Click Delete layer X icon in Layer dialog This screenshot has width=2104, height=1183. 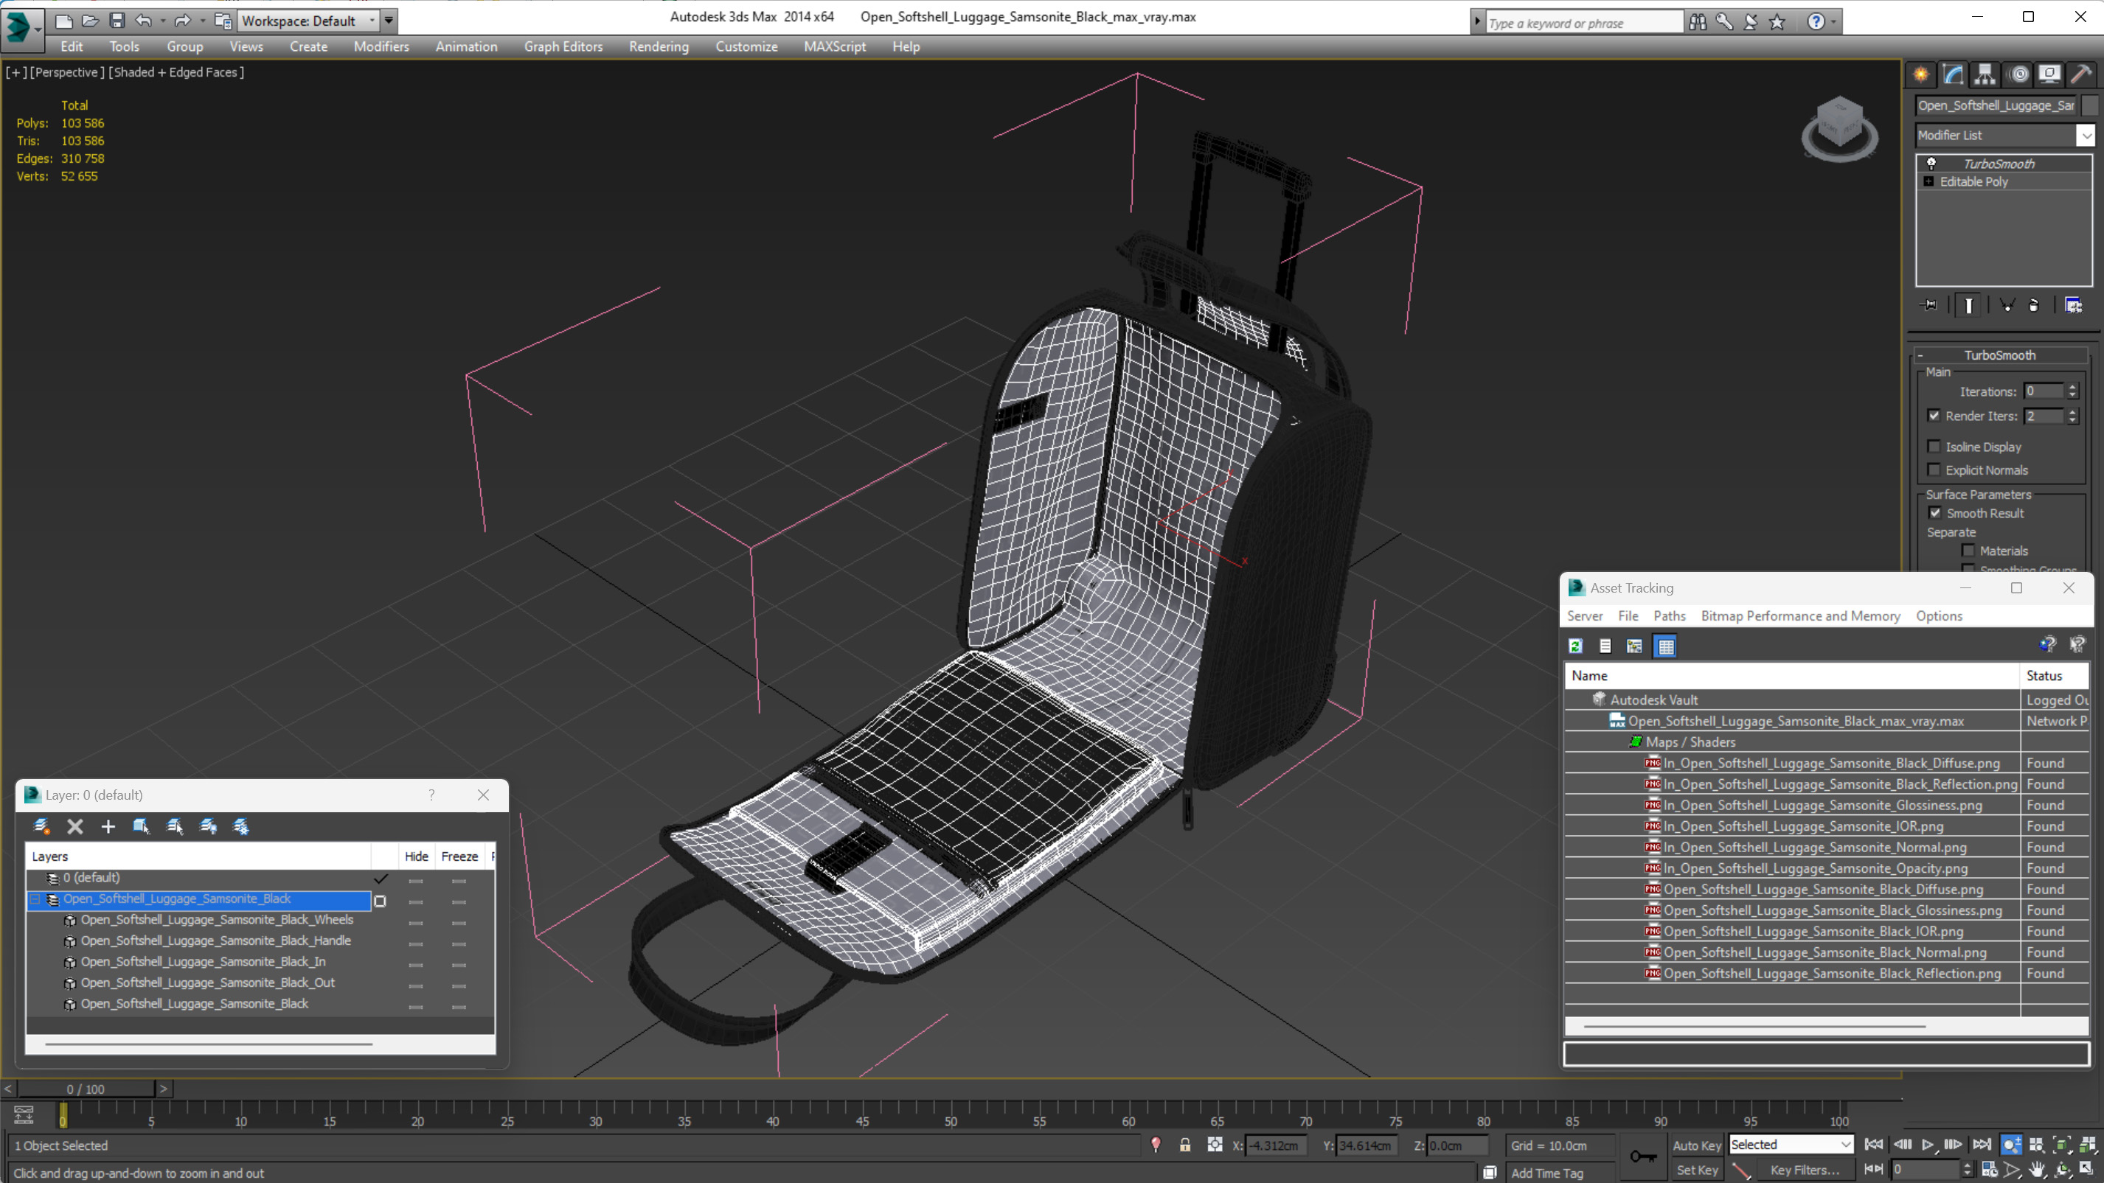(75, 826)
